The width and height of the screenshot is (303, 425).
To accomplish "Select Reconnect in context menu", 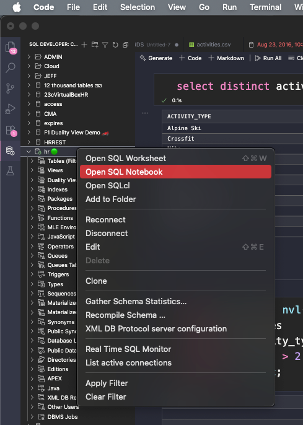I will coord(175,219).
